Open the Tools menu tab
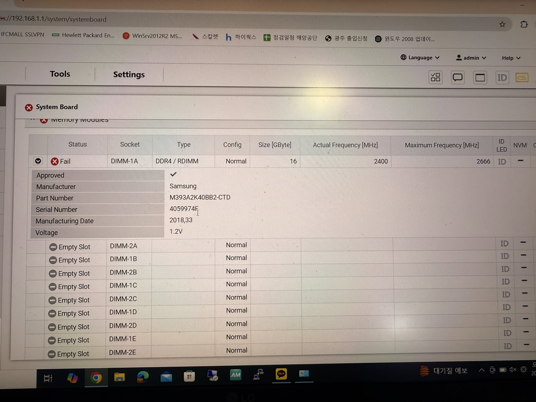The height and width of the screenshot is (402, 536). point(60,74)
